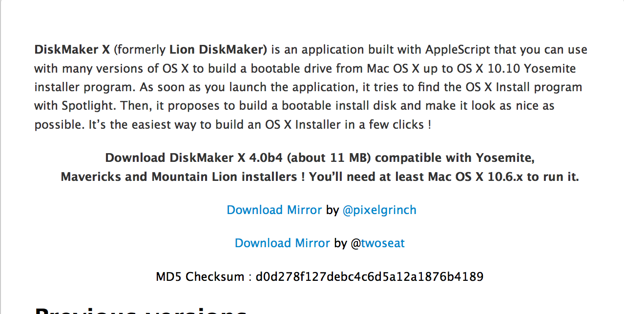The width and height of the screenshot is (624, 314).
Task: Click the bold "Mac OS X 10.6.x" requirement
Action: pos(477,177)
